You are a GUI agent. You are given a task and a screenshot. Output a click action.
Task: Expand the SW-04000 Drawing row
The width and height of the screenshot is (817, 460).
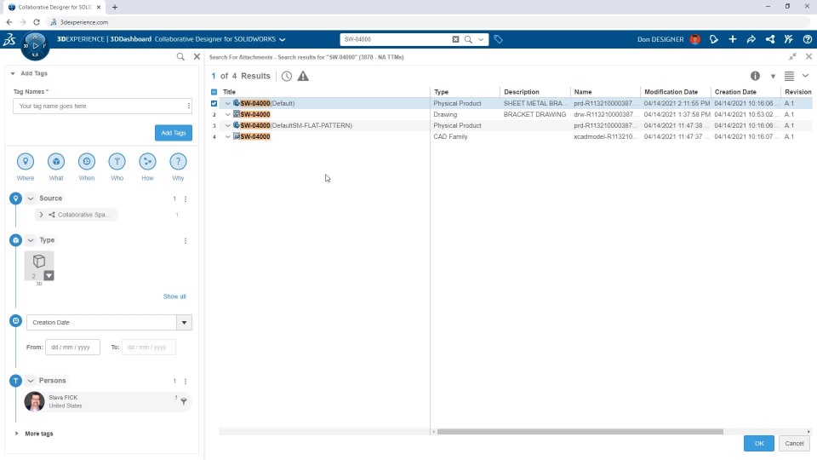click(x=228, y=114)
